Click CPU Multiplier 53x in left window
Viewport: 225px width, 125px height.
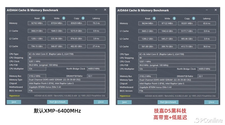tap(37, 69)
